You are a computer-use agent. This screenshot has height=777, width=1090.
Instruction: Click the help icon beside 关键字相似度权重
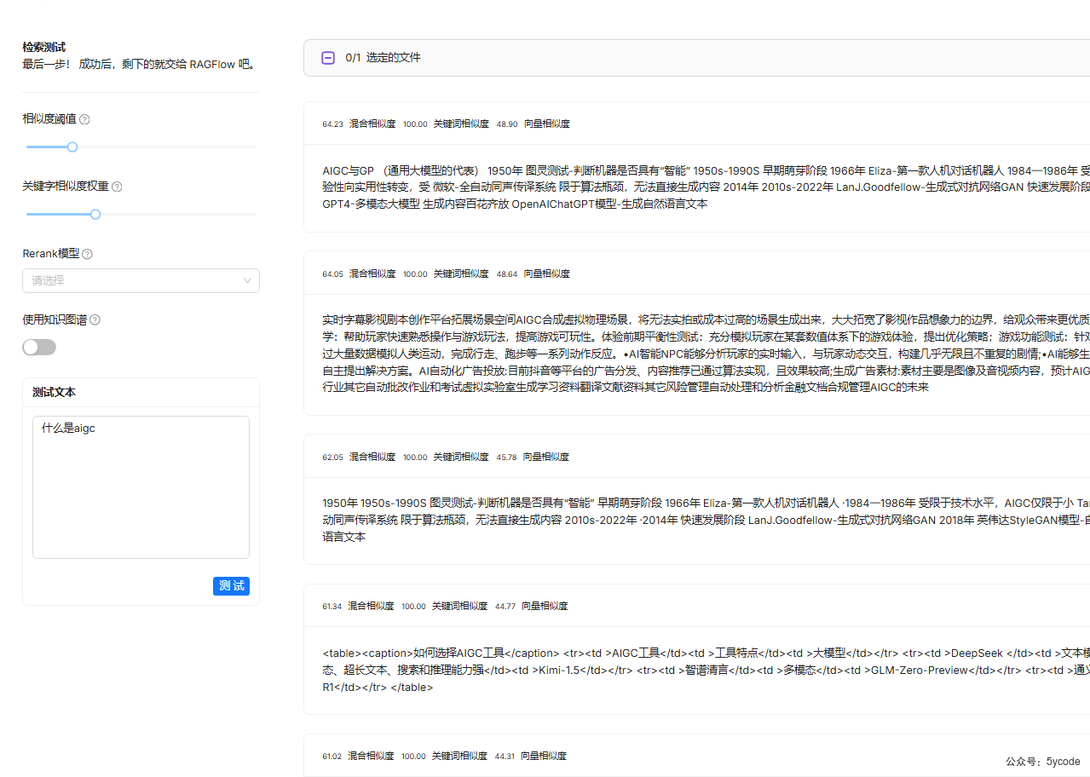click(117, 187)
